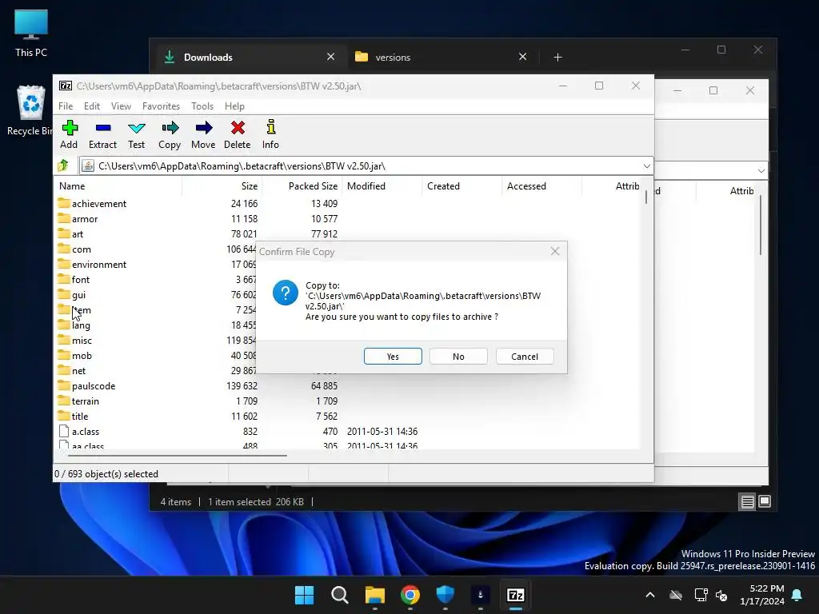This screenshot has width=819, height=614.
Task: Close the Downloads tab
Action: click(x=330, y=57)
